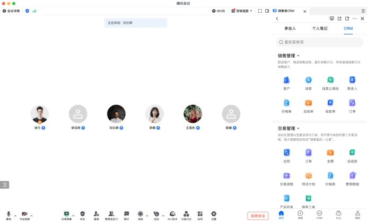Click the 结束会议 end meeting button
The width and height of the screenshot is (367, 223).
[258, 216]
